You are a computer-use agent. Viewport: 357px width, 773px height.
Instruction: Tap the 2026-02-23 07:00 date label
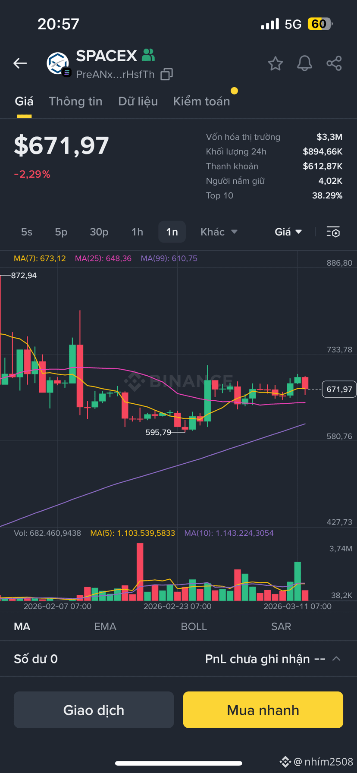[x=177, y=606]
